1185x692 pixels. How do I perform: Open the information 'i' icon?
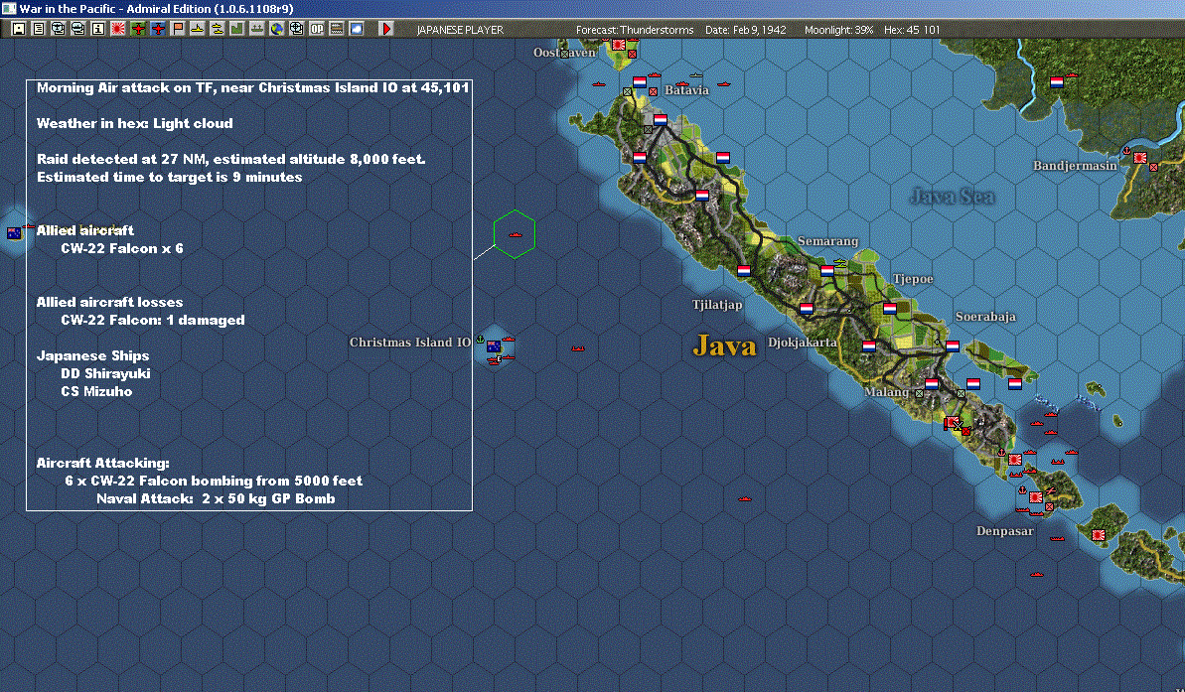click(98, 29)
